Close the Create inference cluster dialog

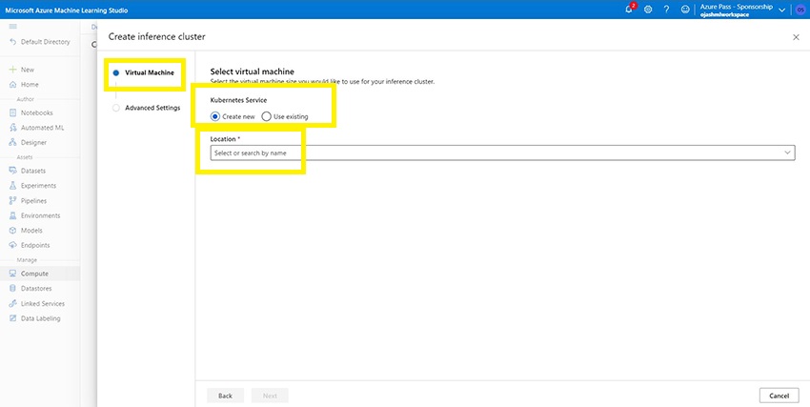click(x=796, y=37)
